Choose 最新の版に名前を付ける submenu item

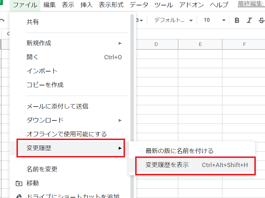tap(192, 151)
